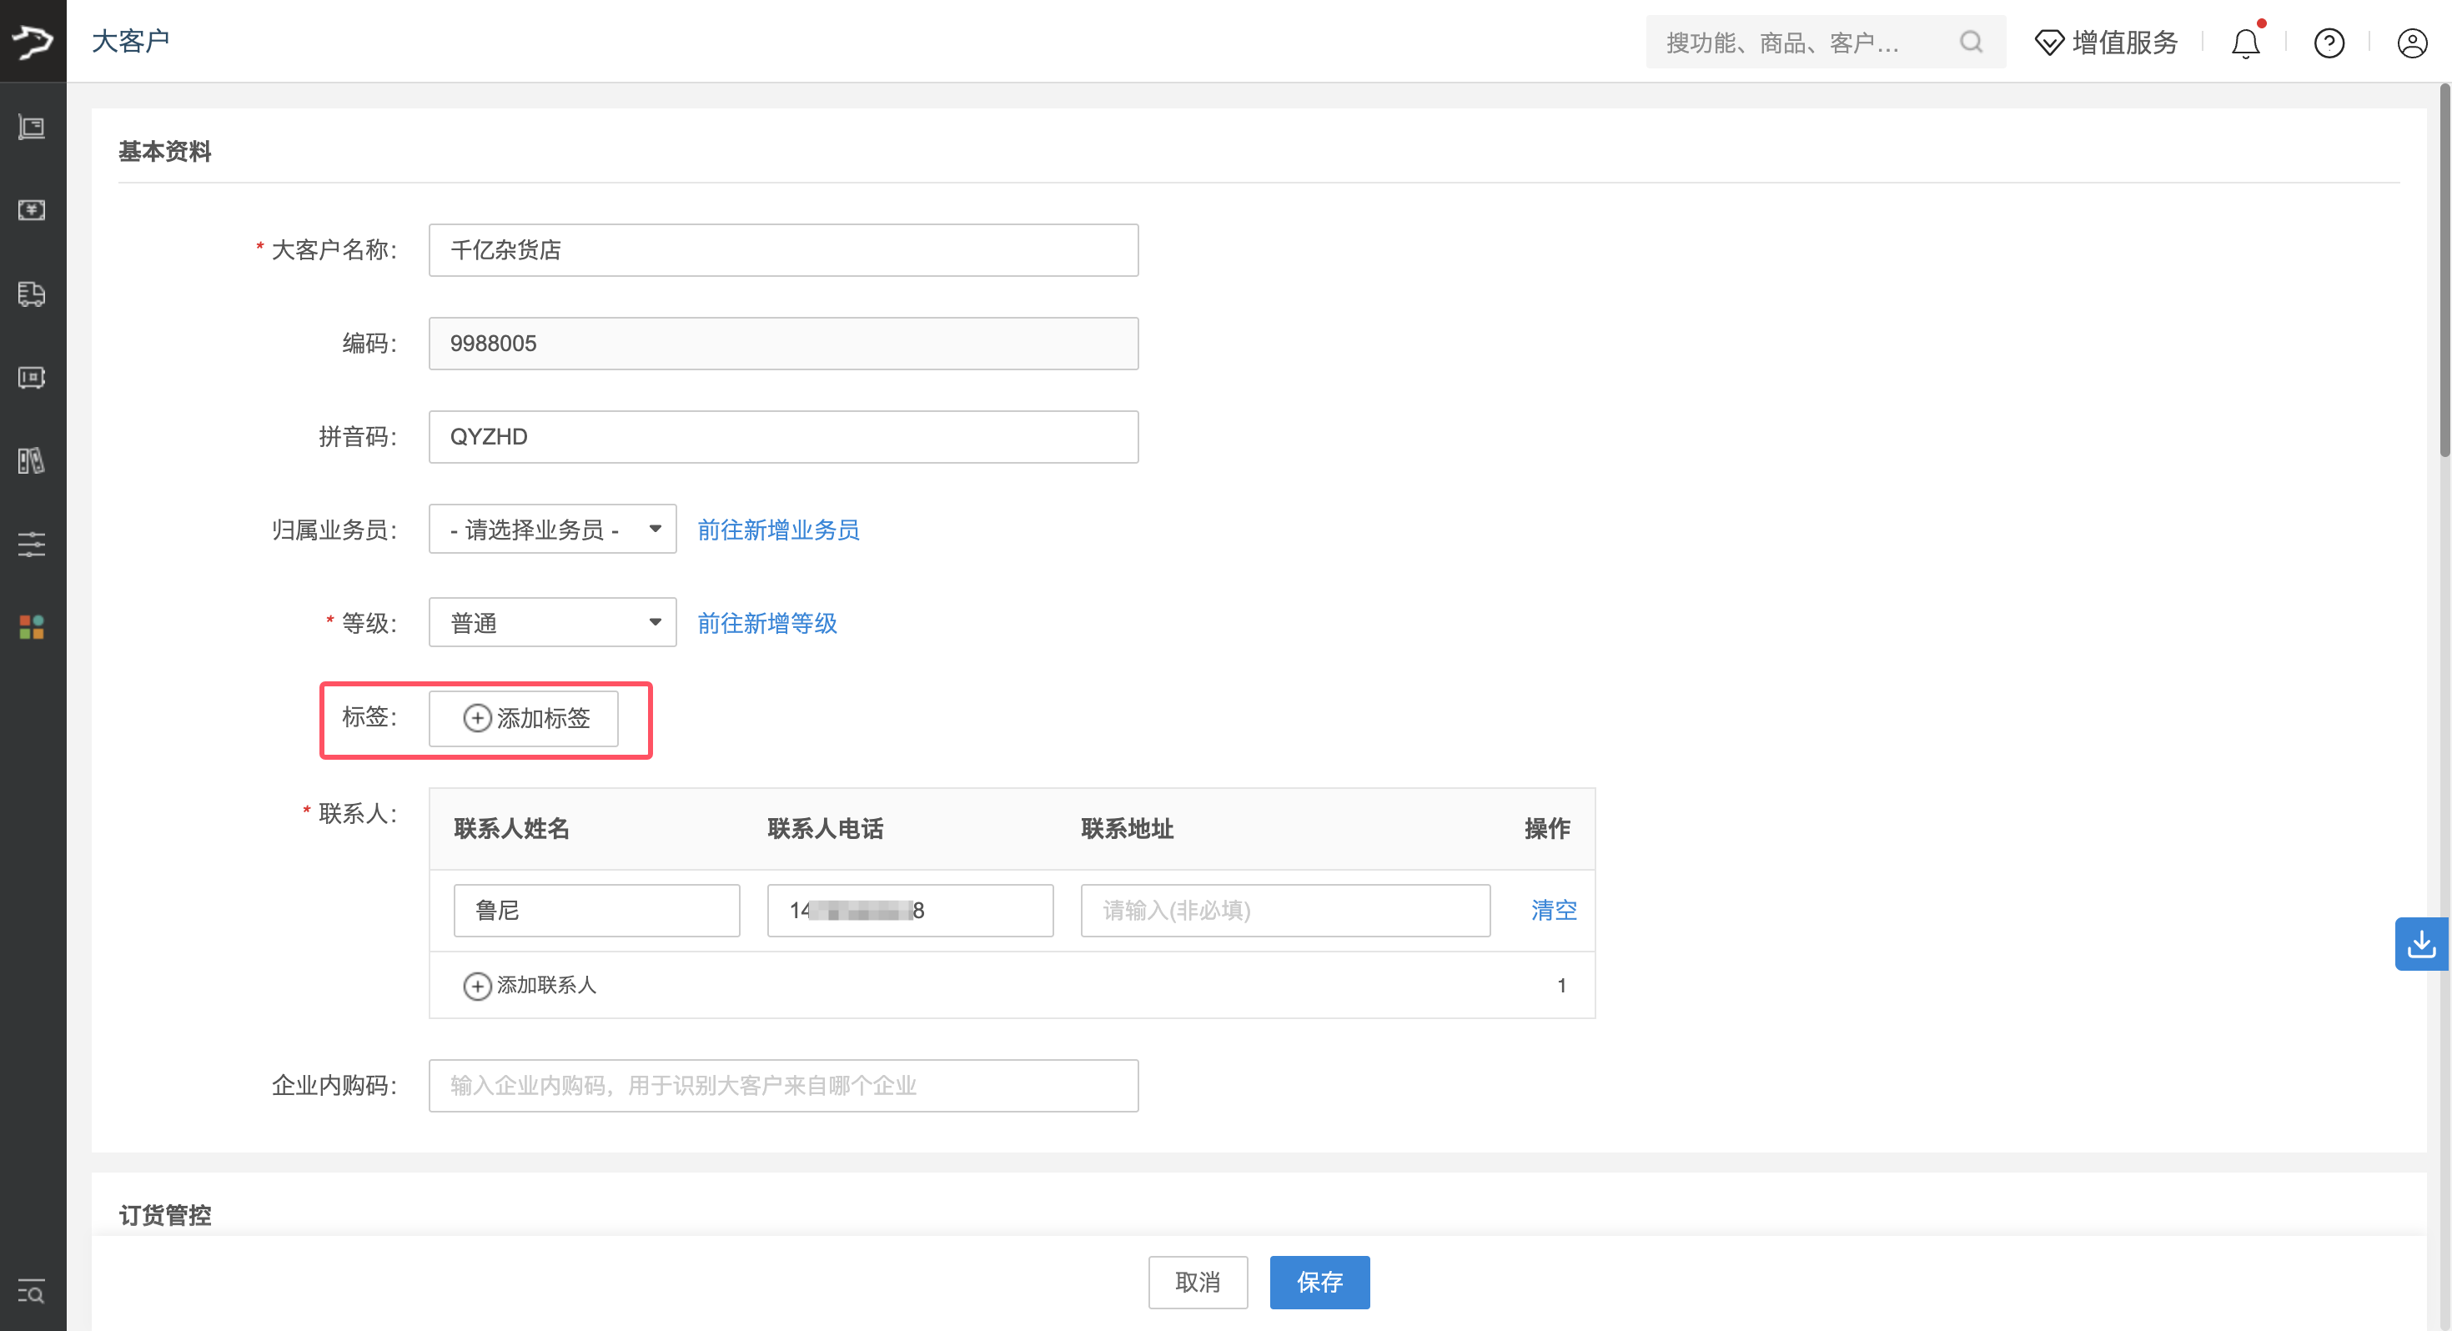The height and width of the screenshot is (1331, 2452).
Task: Open the 前往新增业务员 link
Action: tap(777, 530)
